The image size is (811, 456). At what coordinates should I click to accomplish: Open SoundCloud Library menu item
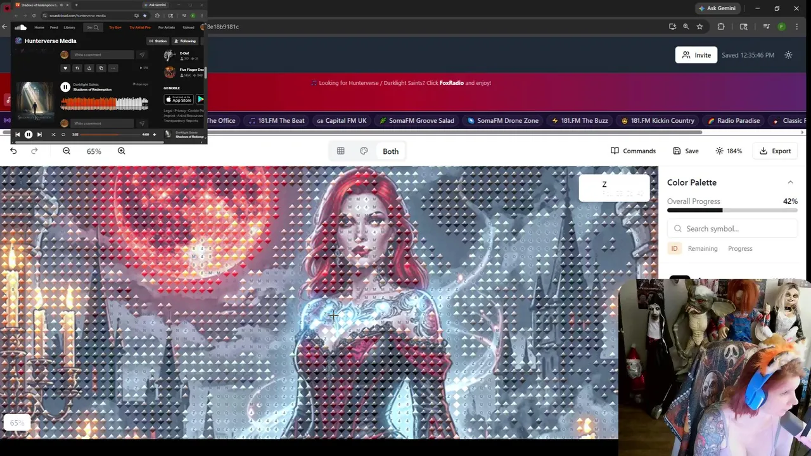69,27
